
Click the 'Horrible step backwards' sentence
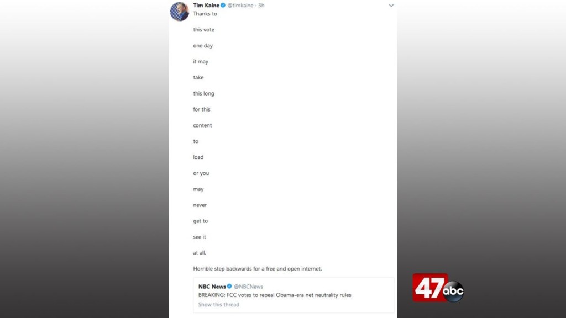(x=258, y=269)
